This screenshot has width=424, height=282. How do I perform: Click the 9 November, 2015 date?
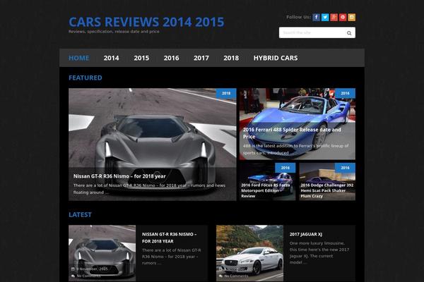92,269
